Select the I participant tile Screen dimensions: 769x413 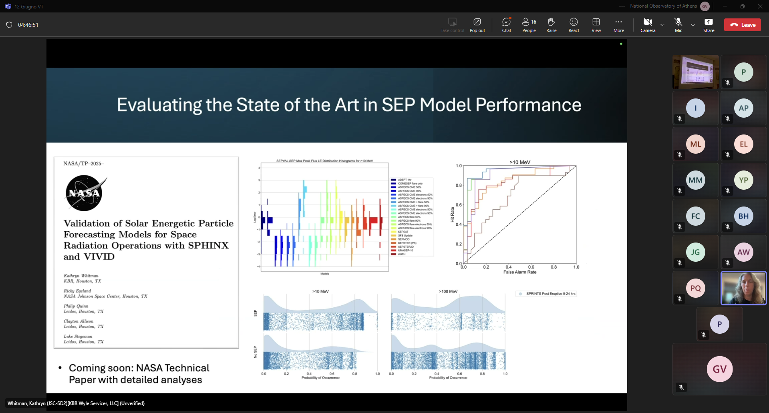click(x=696, y=108)
